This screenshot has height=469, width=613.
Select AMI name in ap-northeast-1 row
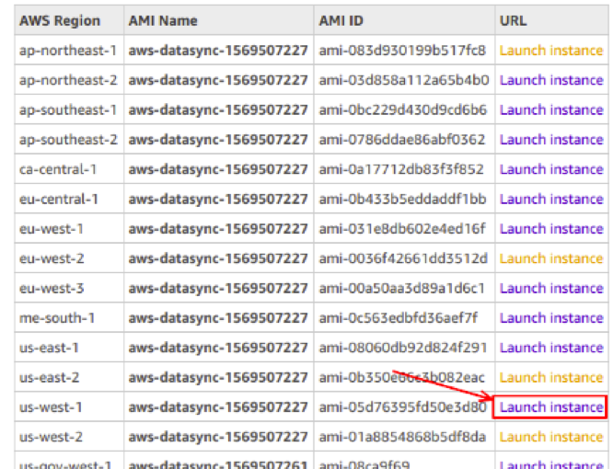pyautogui.click(x=218, y=51)
